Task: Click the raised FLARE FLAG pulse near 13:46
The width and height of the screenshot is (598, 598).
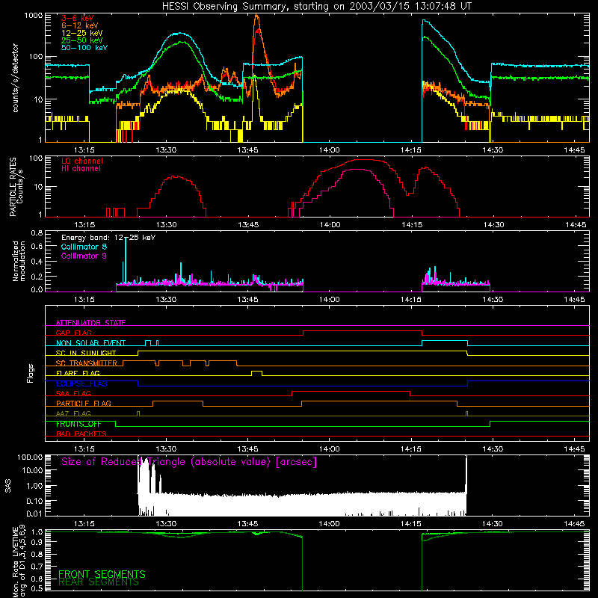Action: click(x=256, y=372)
